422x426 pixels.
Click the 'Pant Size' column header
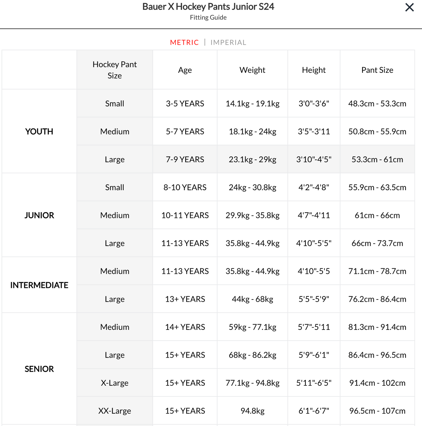377,70
